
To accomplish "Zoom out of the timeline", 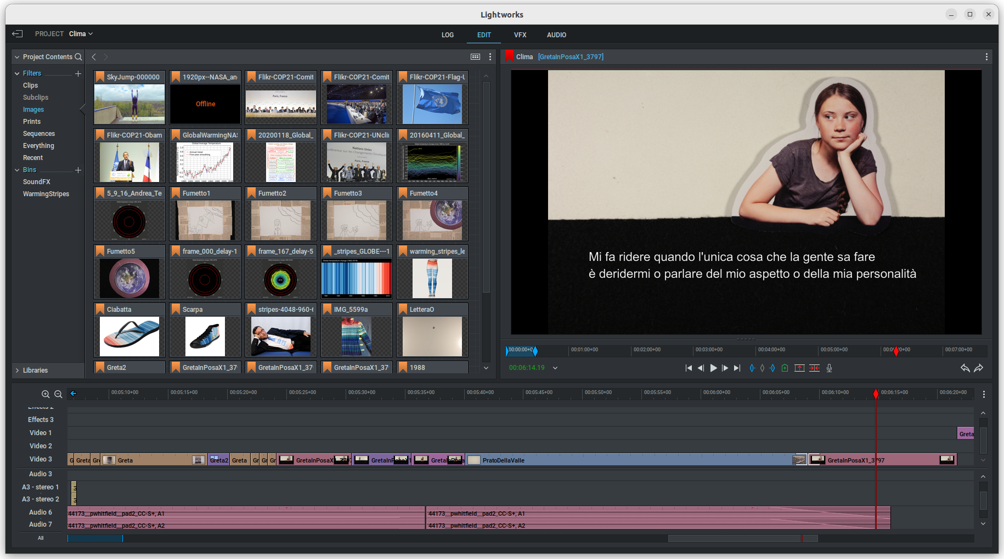I will click(58, 394).
